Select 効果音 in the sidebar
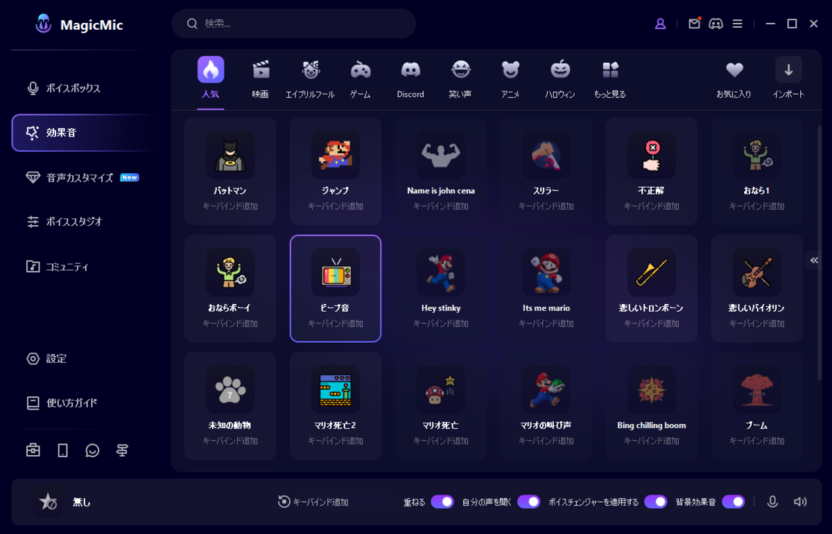832x534 pixels. (x=81, y=132)
